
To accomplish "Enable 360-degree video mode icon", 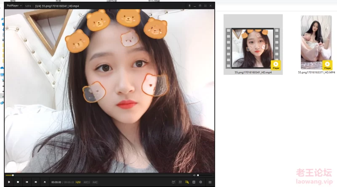I will [174, 182].
